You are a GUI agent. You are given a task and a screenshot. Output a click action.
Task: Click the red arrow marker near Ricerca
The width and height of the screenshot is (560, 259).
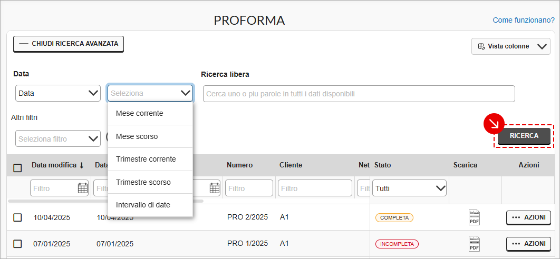(x=494, y=124)
